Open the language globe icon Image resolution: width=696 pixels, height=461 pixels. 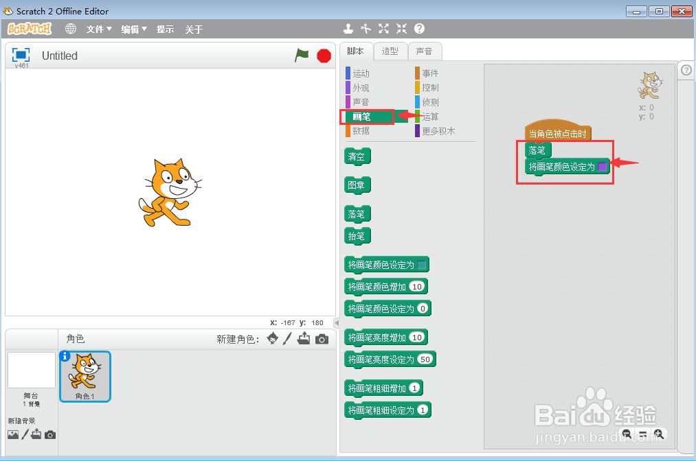pyautogui.click(x=69, y=29)
